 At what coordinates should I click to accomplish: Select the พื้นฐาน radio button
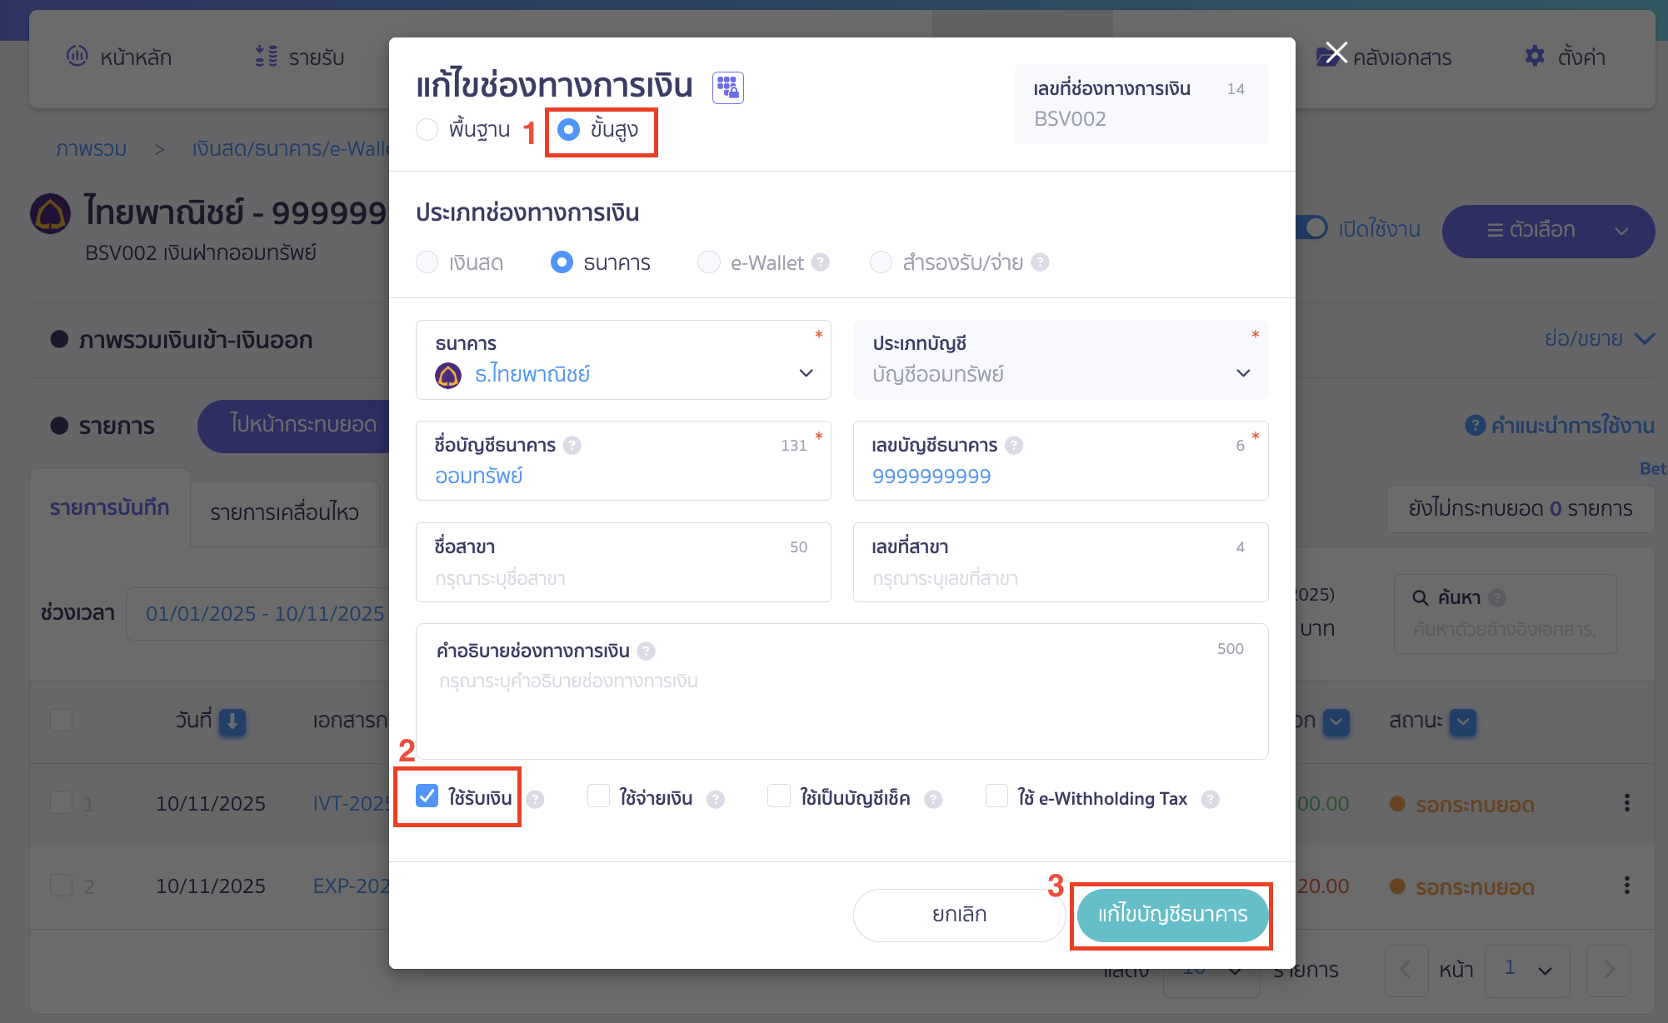[x=427, y=130]
